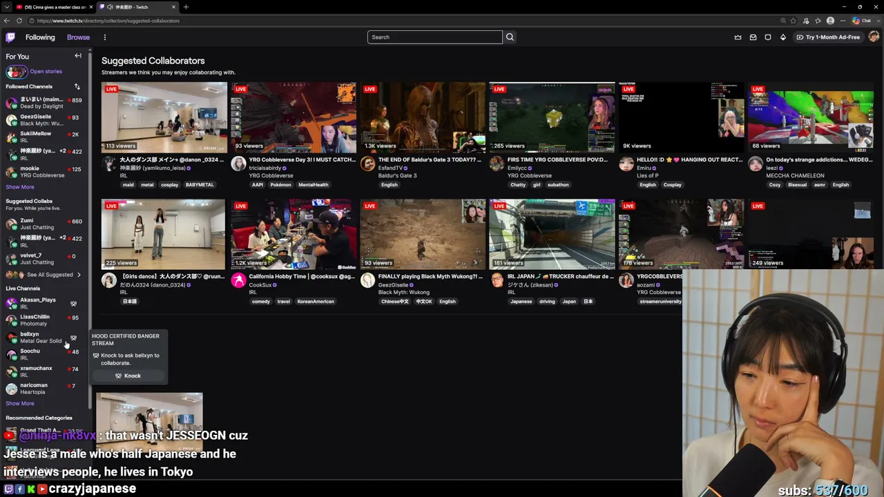
Task: Open EsfandTV channel link
Action: (x=390, y=168)
